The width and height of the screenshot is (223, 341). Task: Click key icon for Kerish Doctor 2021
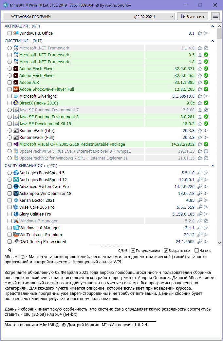click(x=200, y=200)
